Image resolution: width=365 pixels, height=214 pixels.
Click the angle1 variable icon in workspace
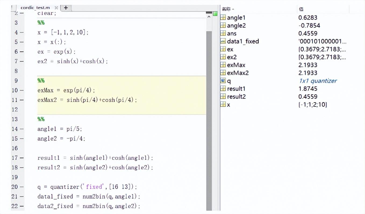(x=223, y=18)
